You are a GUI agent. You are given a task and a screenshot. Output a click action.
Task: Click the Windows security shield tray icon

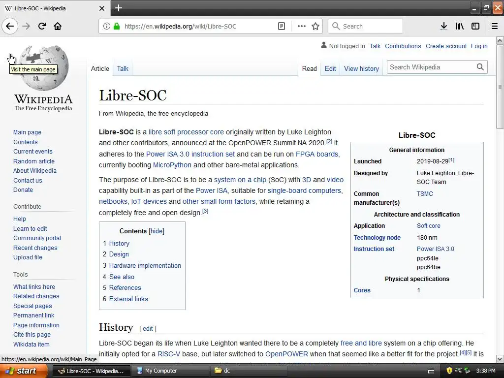pos(449,371)
